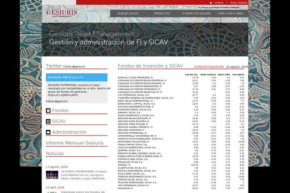The height and width of the screenshot is (193, 290).
Task: Open Torsan Value, SICAV, S.A.
Action: click(132, 179)
